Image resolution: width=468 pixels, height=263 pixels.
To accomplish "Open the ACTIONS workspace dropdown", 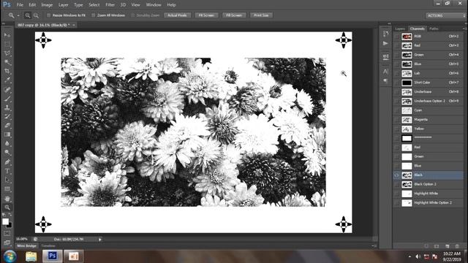I will (445, 15).
